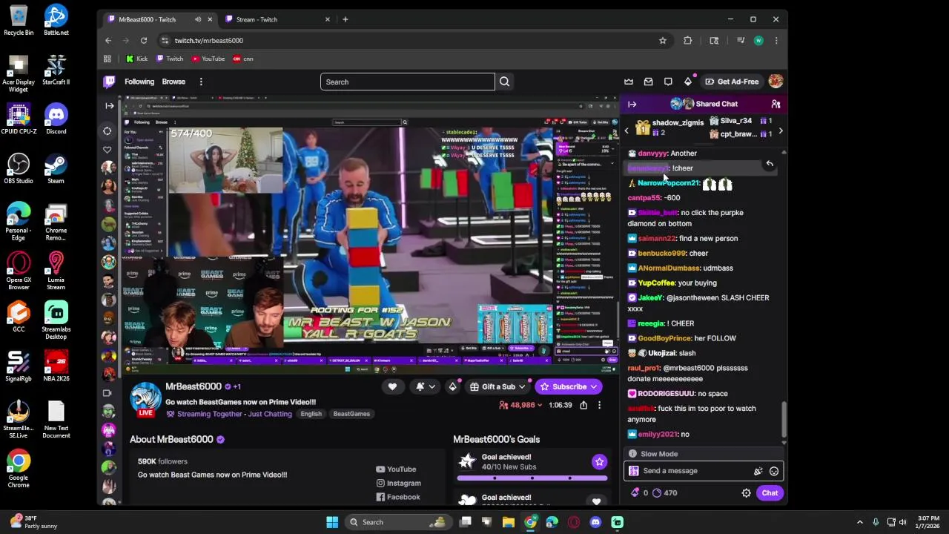The image size is (949, 534).
Task: Open the Kick bookmark
Action: tap(136, 59)
